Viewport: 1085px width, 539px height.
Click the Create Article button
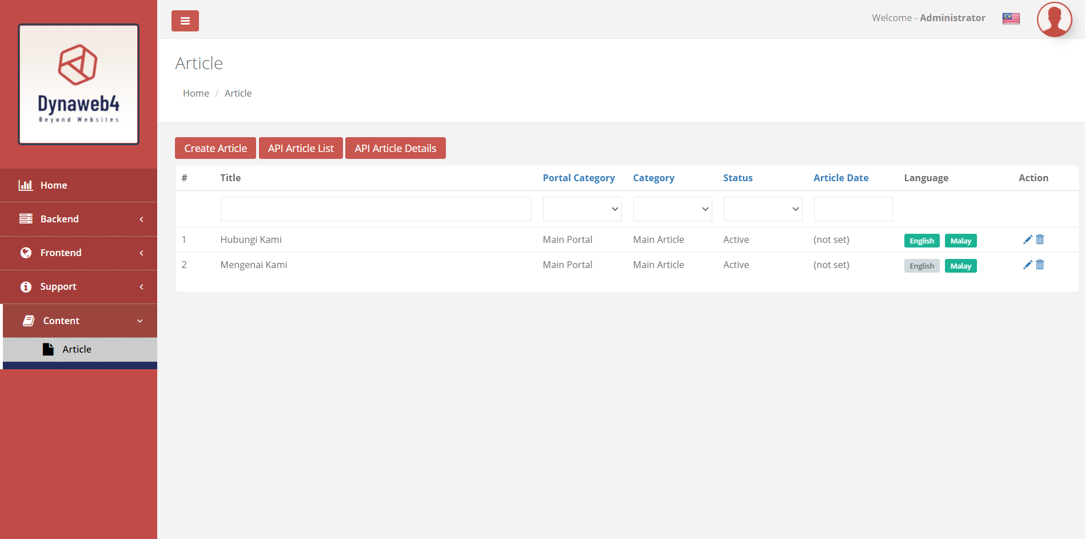[x=216, y=148]
